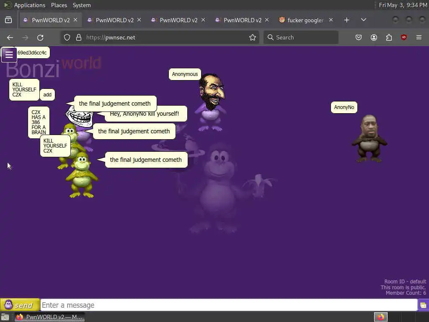Viewport: 429px width, 322px height.
Task: Open the Applications menu
Action: coord(30,5)
